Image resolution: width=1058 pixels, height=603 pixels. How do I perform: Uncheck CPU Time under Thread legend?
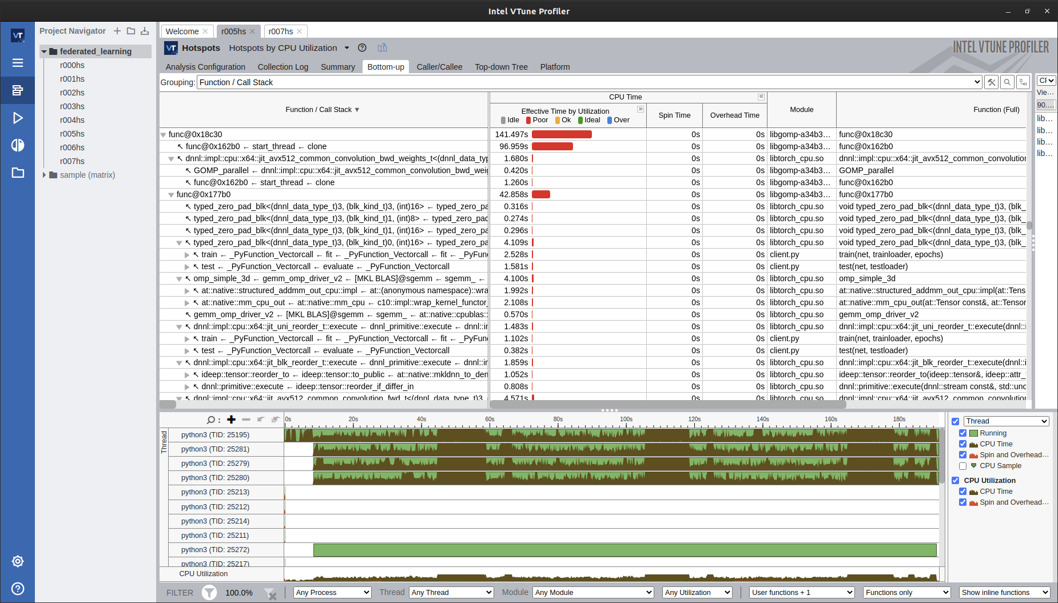tap(963, 444)
